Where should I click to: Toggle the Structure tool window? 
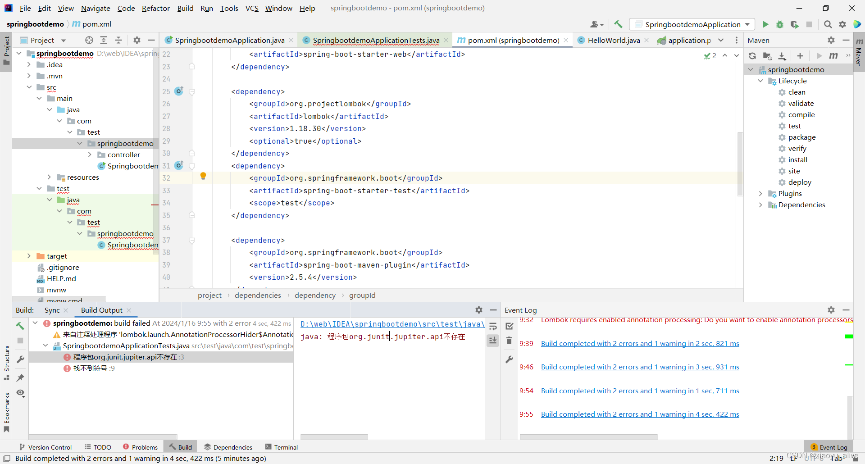(6, 364)
